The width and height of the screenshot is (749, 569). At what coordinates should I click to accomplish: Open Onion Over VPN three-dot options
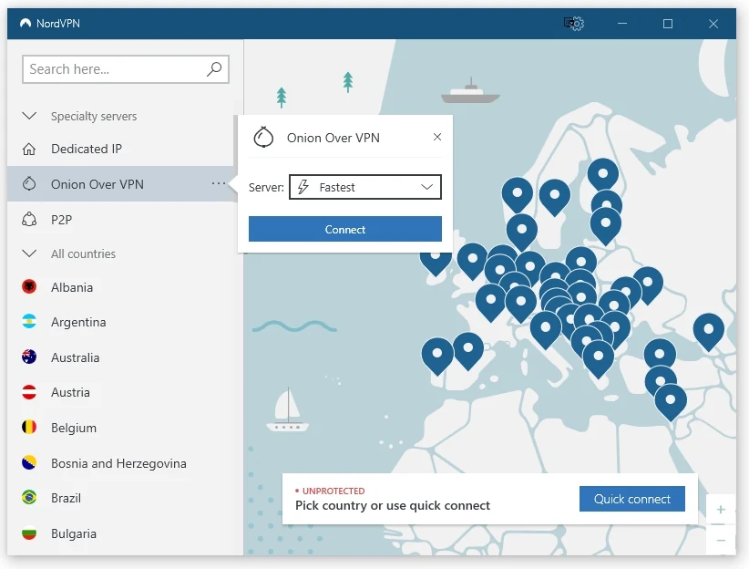pos(219,183)
